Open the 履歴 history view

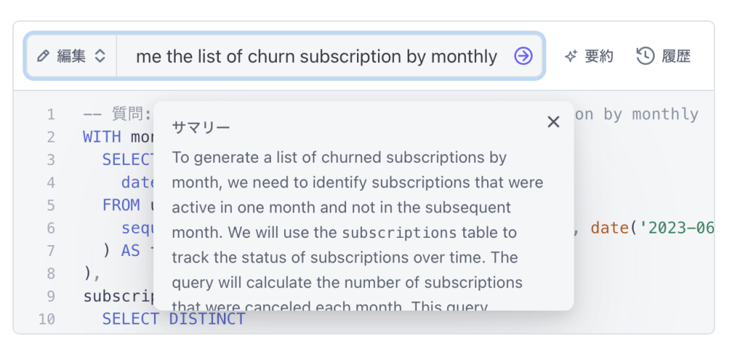(x=663, y=56)
